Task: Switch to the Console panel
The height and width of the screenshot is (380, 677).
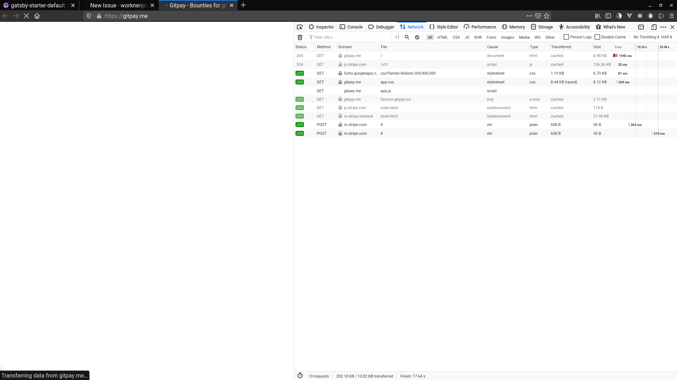Action: click(351, 27)
